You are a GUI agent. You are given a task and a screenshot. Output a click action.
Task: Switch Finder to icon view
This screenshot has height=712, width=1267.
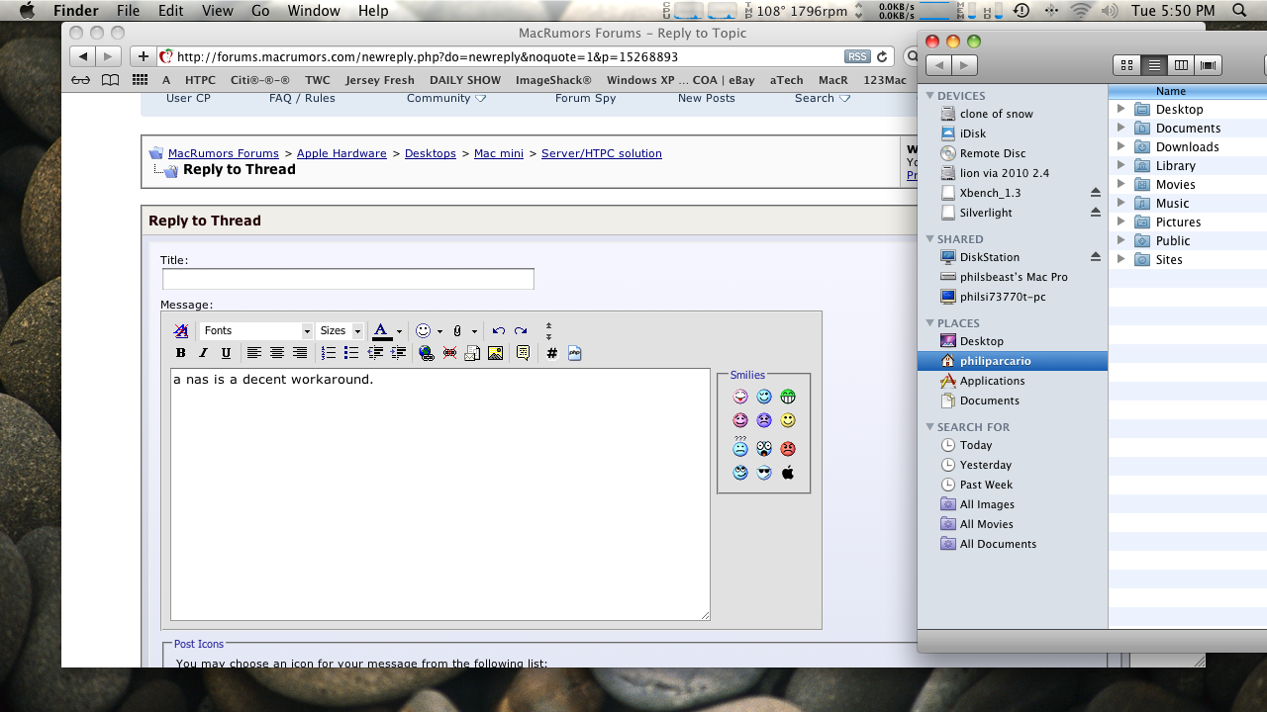point(1126,65)
